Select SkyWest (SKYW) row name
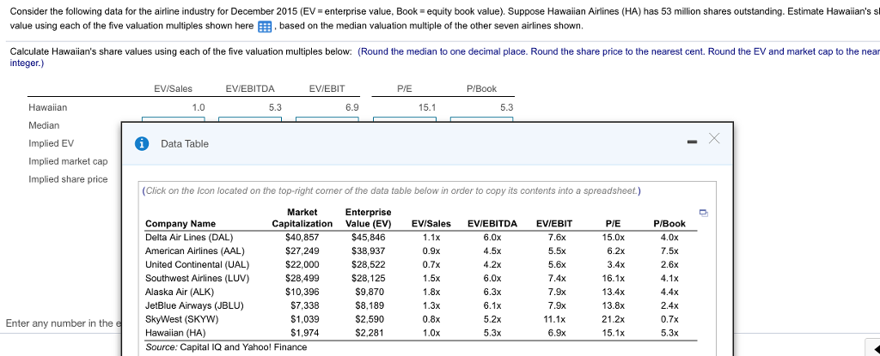880x356 pixels. pos(182,319)
